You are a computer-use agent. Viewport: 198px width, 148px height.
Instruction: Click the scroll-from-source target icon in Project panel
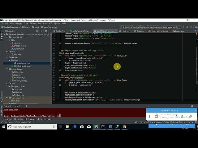coord(37,31)
